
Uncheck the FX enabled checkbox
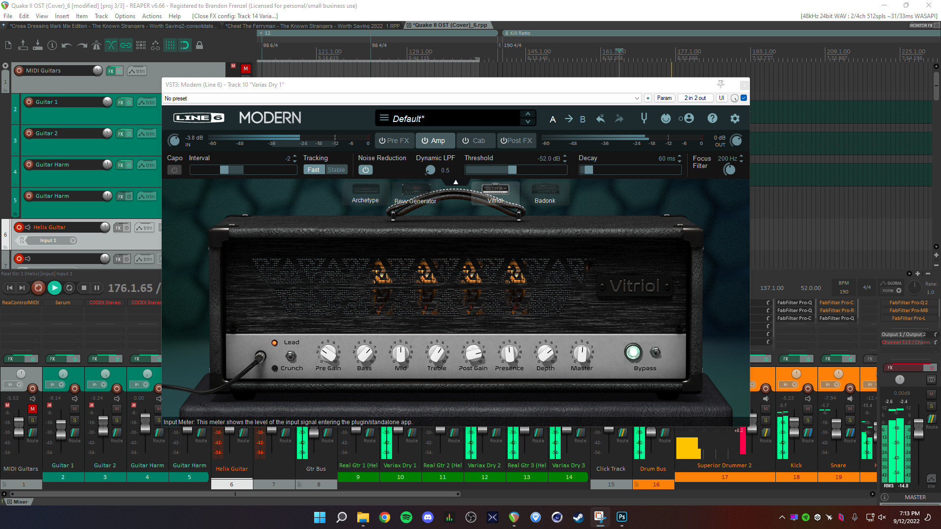click(744, 98)
